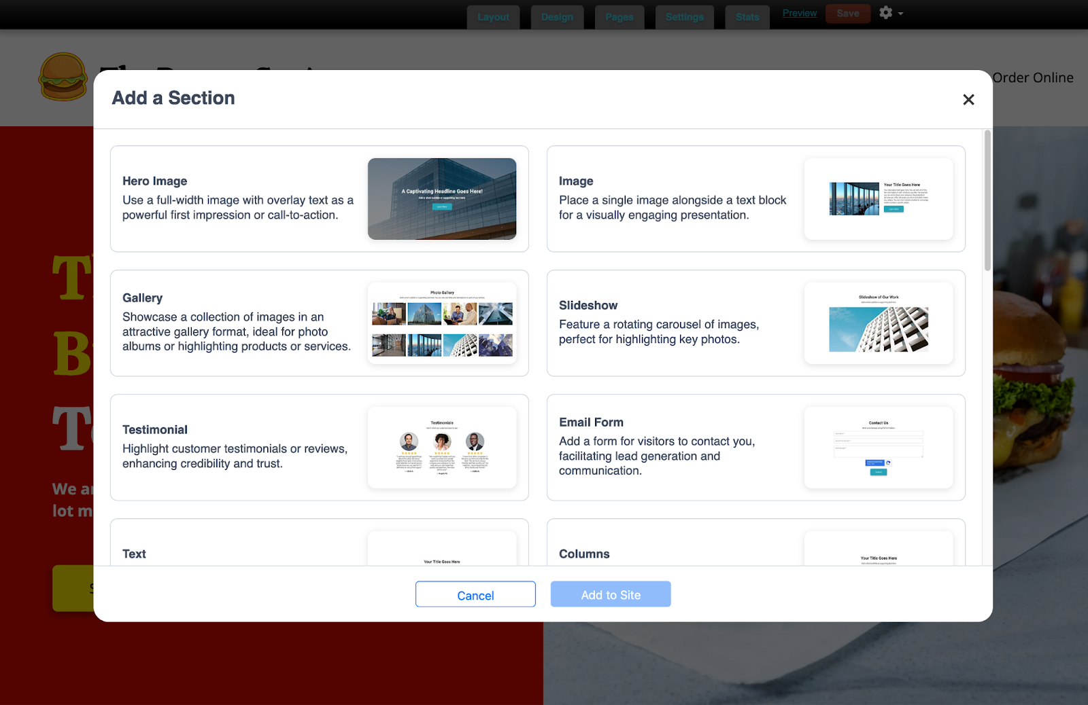
Task: Choose the Gallery preview thumbnail
Action: tap(442, 323)
